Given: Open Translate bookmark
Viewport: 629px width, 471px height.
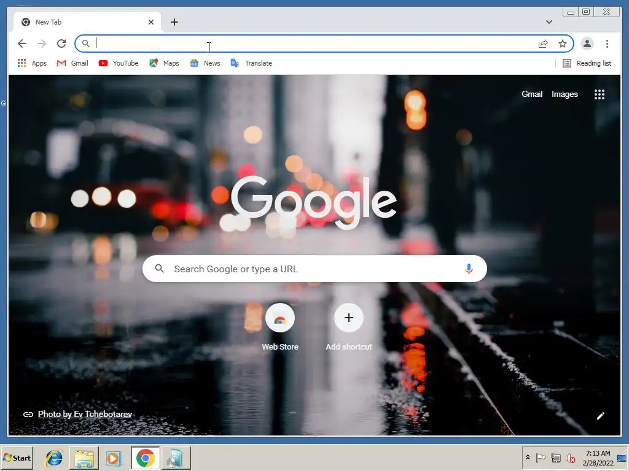Looking at the screenshot, I should (251, 63).
